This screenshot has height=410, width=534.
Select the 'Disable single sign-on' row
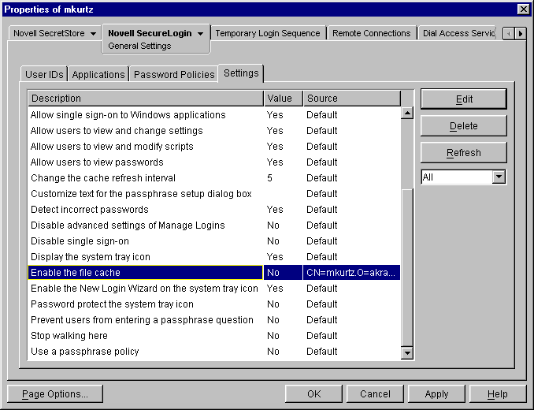tap(214, 241)
